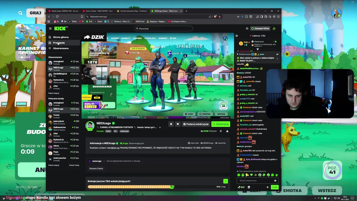The width and height of the screenshot is (357, 201).
Task: Click the Strona główna home icon
Action: point(50,37)
